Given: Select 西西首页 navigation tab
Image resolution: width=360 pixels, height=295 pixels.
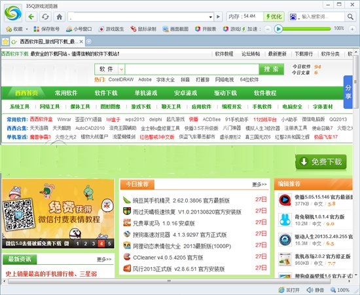Looking at the screenshot, I should [x=27, y=93].
